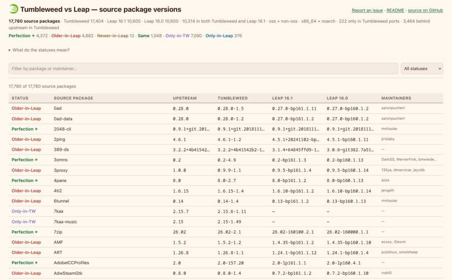This screenshot has width=452, height=280.
Task: Select the 389-ds package name
Action: (x=61, y=149)
